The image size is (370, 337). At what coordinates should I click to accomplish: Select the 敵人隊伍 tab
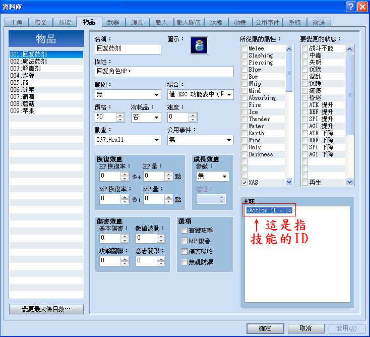click(x=189, y=22)
